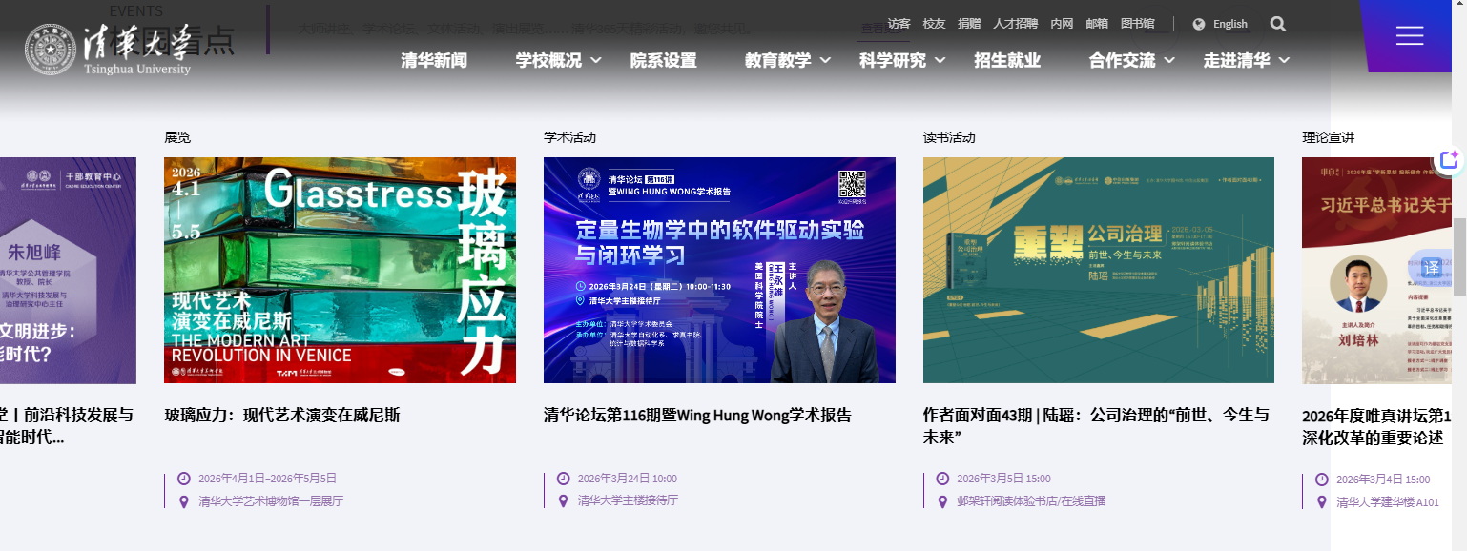Open the hamburger menu icon
The image size is (1467, 551).
click(1409, 36)
